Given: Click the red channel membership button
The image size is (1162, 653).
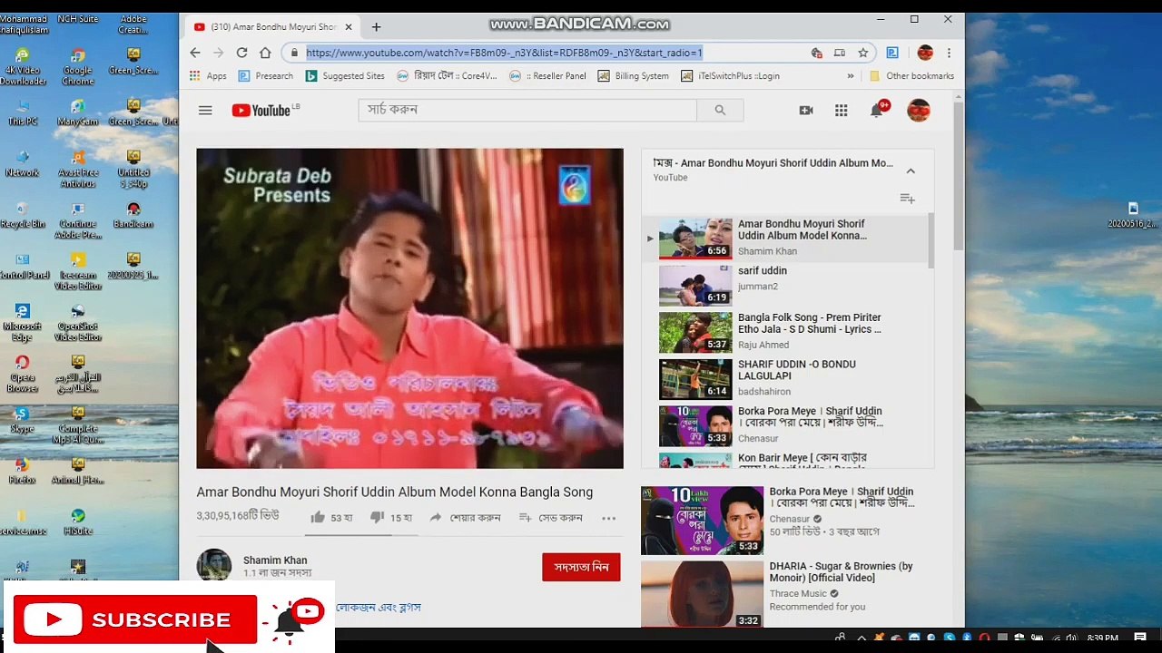Looking at the screenshot, I should 581,567.
